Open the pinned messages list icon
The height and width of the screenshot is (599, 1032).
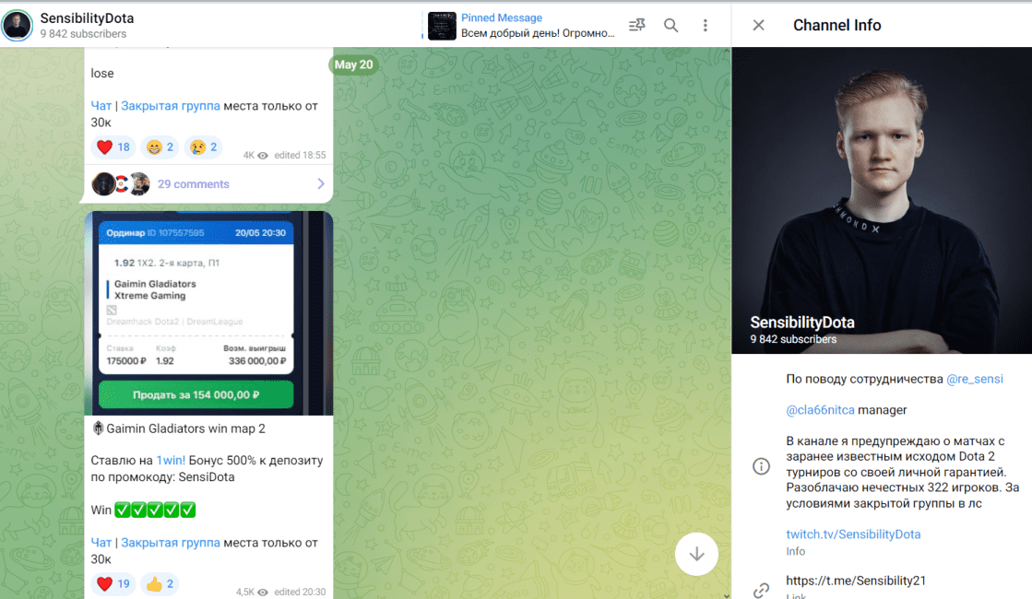[x=636, y=25]
